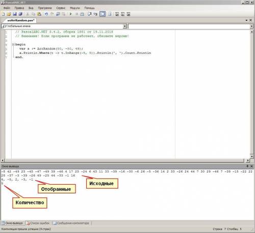Open the tab list arrow near the editor
Image resolution: width=255 pixels, height=233 pixels.
(x=246, y=20)
